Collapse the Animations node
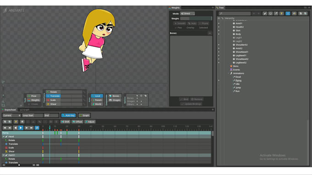Viewport: 312px width, 175px height. pyautogui.click(x=228, y=73)
